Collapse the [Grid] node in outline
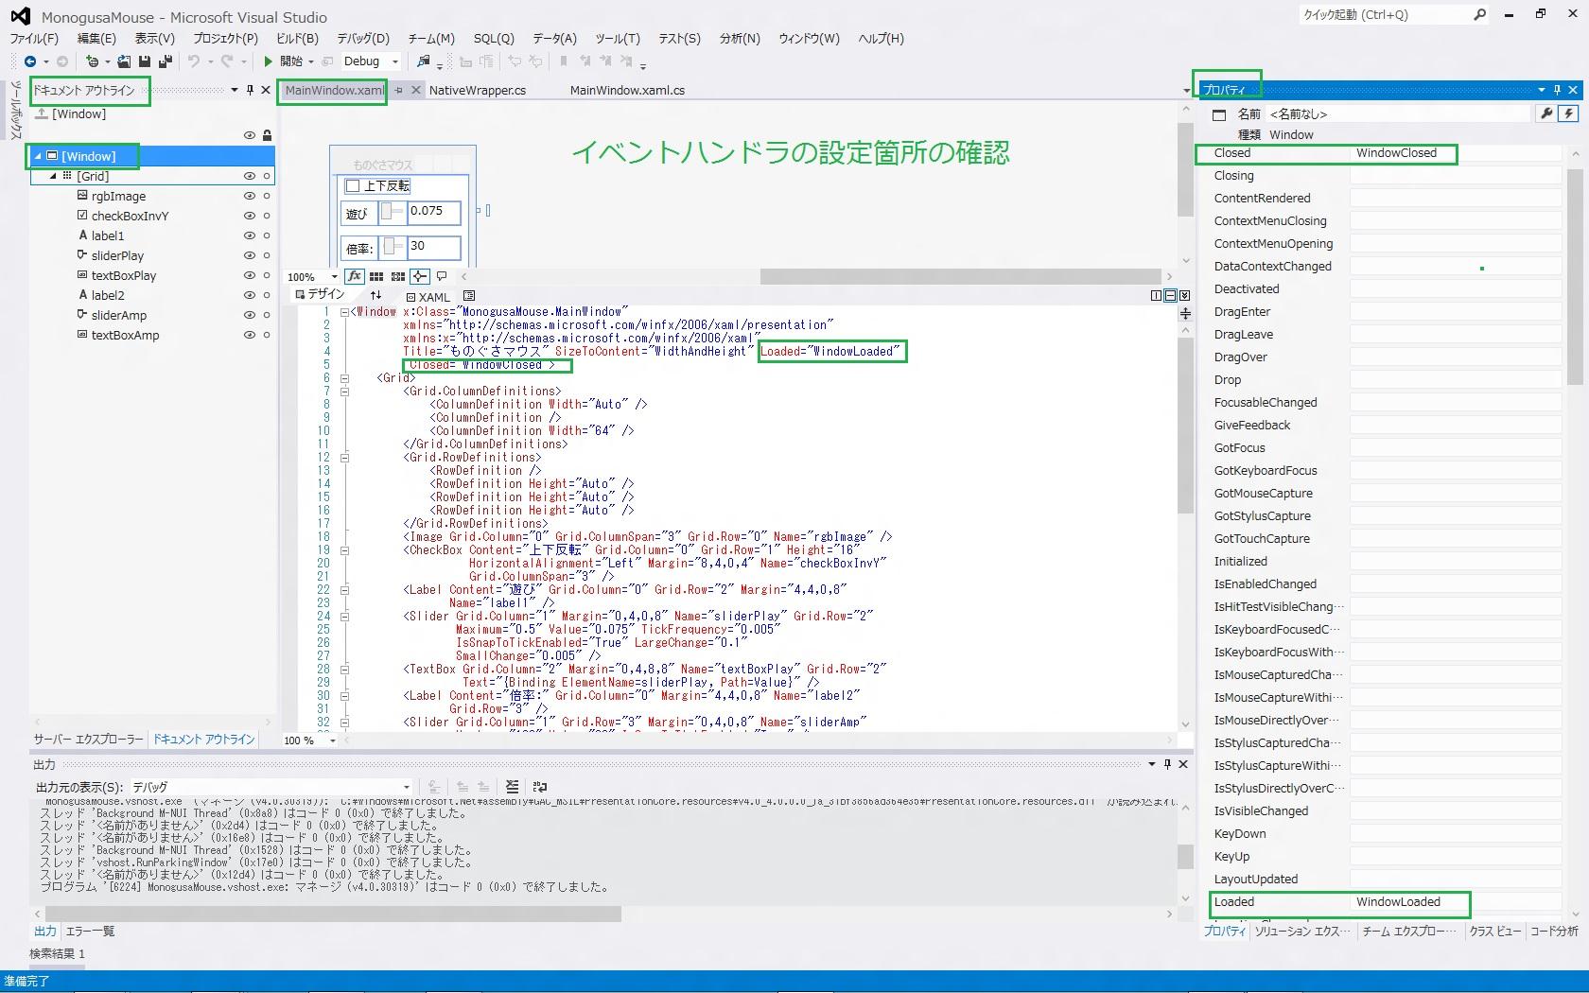The image size is (1589, 993). coord(54,176)
